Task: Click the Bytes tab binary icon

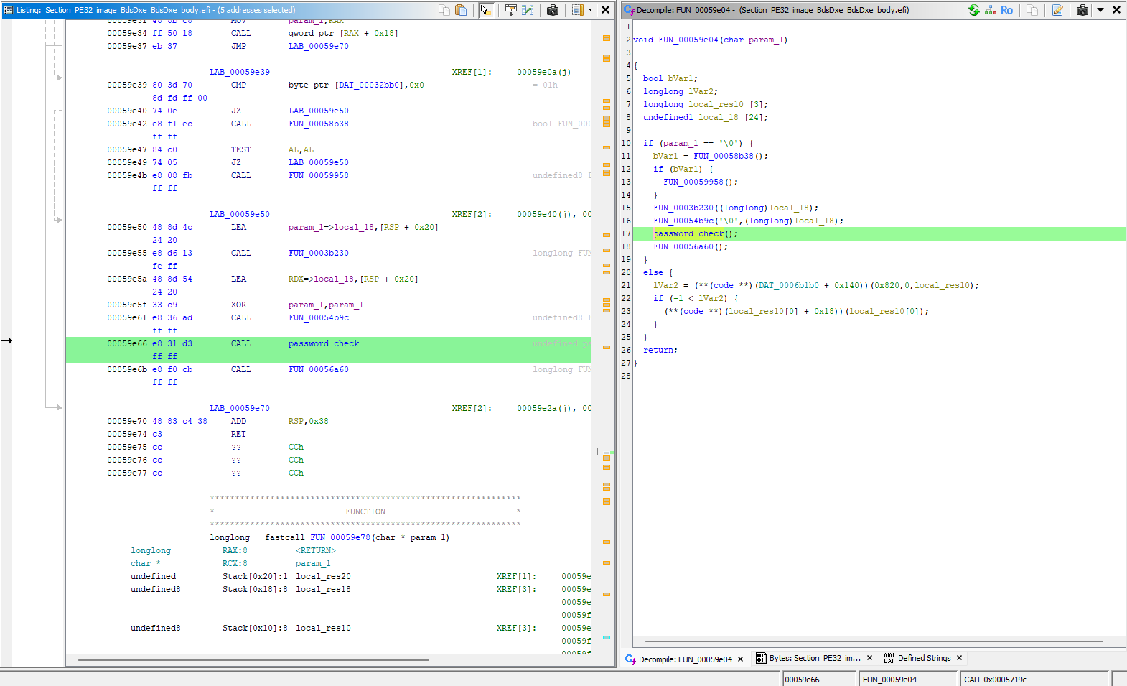Action: pyautogui.click(x=761, y=658)
